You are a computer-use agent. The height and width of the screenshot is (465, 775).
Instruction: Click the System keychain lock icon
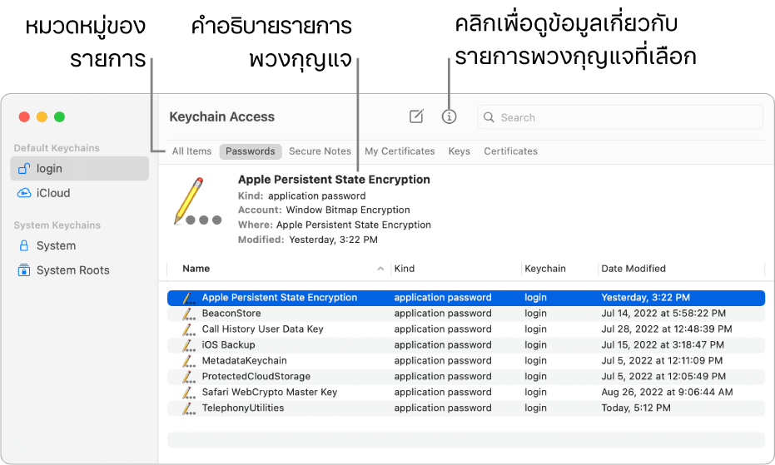pyautogui.click(x=24, y=246)
